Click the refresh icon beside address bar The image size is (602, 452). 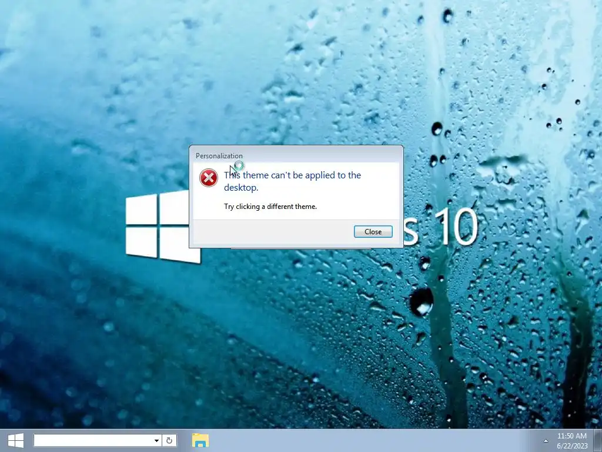[169, 440]
